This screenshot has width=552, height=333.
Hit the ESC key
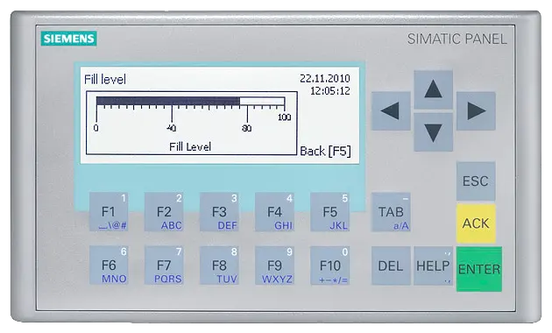pos(476,181)
